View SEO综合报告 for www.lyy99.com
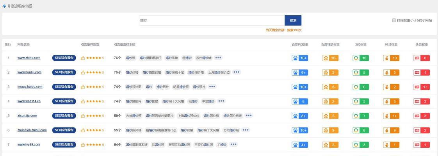Viewport: 438px width, 156px height. [64, 145]
